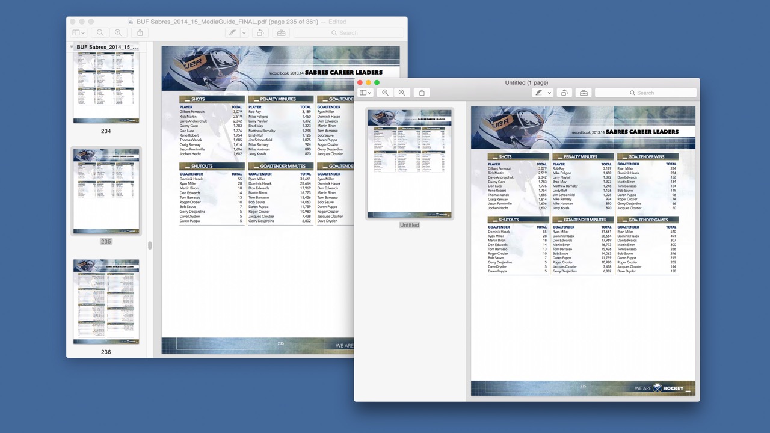This screenshot has width=770, height=433.
Task: Select BUF Sabres_2014_15 document title in sidebar
Action: point(107,47)
